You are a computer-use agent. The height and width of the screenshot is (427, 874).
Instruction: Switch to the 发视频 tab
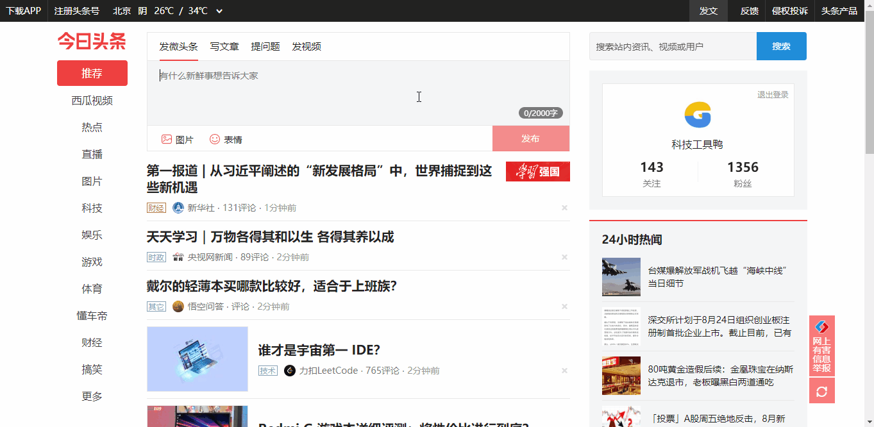tap(307, 47)
